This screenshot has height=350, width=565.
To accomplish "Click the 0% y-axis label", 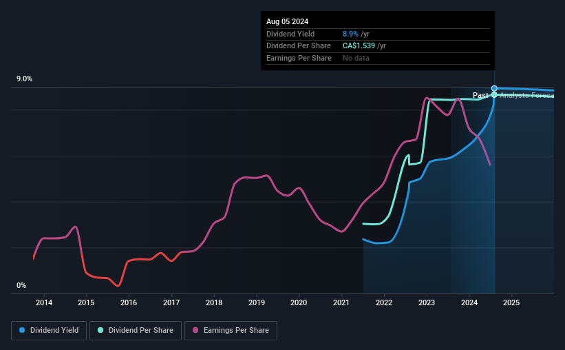I will click(x=21, y=286).
